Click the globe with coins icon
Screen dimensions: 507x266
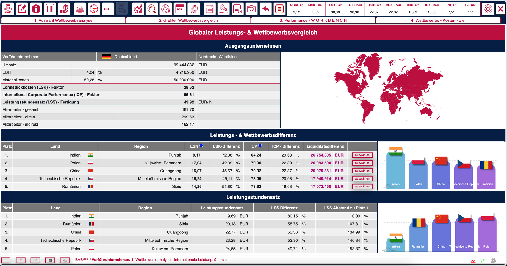tap(166, 9)
